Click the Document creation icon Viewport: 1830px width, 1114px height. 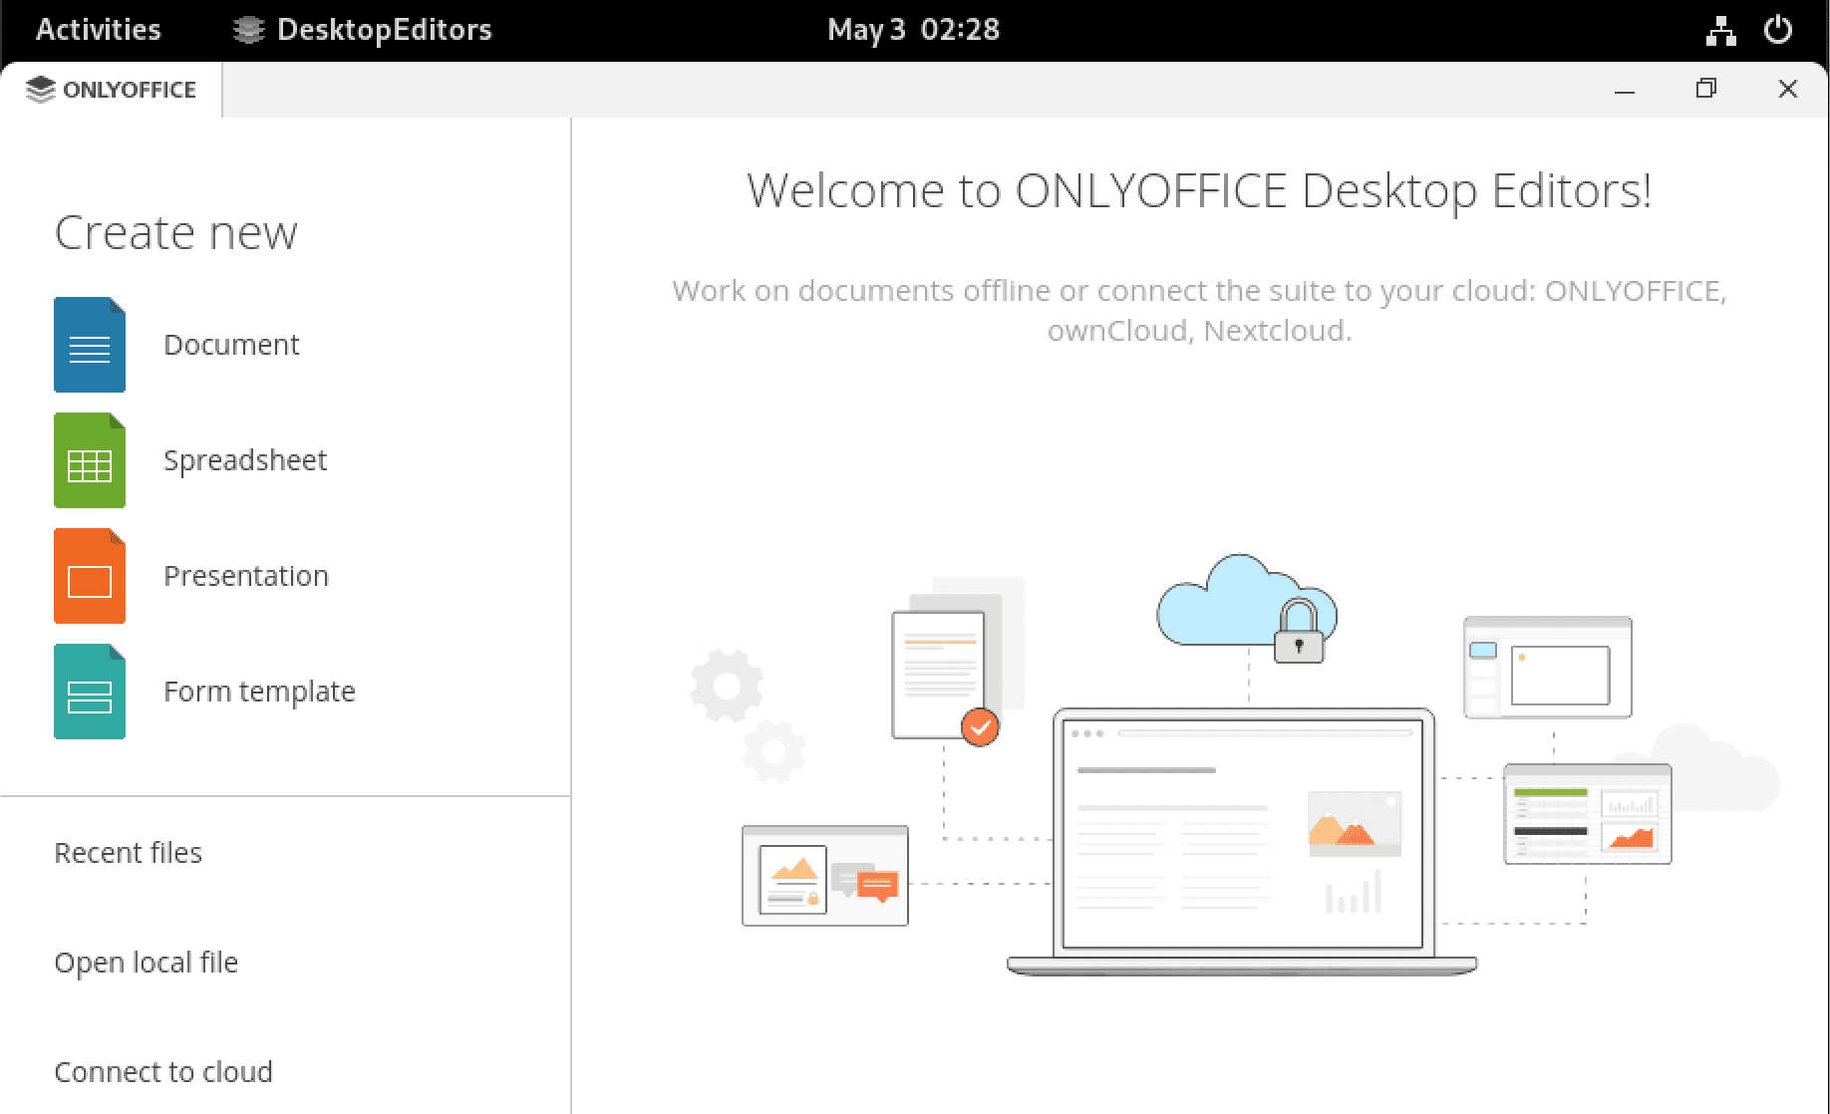(x=89, y=345)
